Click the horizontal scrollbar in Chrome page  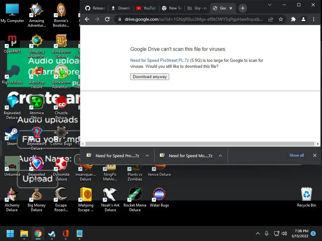[x=200, y=144]
